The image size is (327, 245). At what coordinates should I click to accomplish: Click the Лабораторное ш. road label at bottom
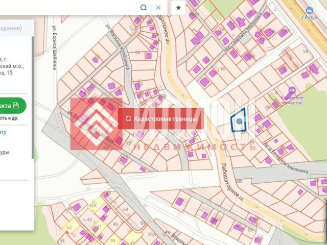[232, 182]
